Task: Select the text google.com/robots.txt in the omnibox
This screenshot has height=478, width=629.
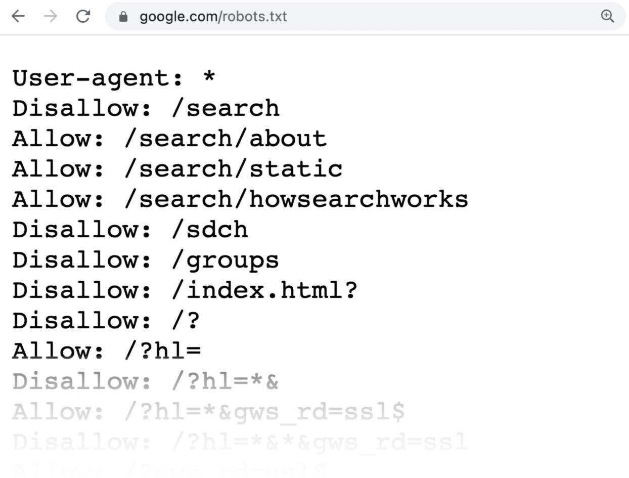Action: (214, 16)
